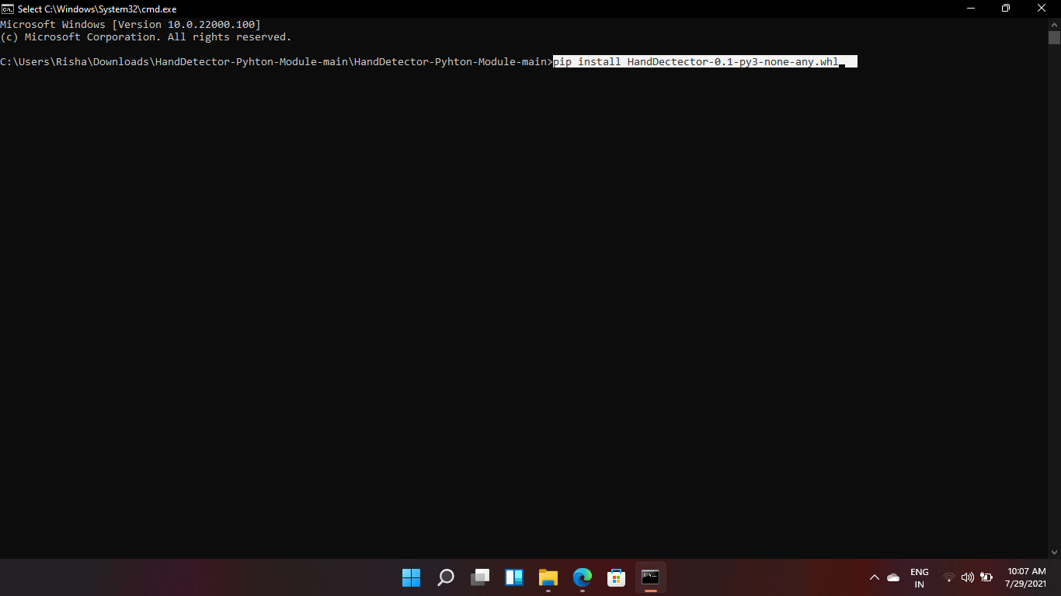Image resolution: width=1061 pixels, height=596 pixels.
Task: Open the calendar by clicking the clock
Action: (x=1024, y=577)
